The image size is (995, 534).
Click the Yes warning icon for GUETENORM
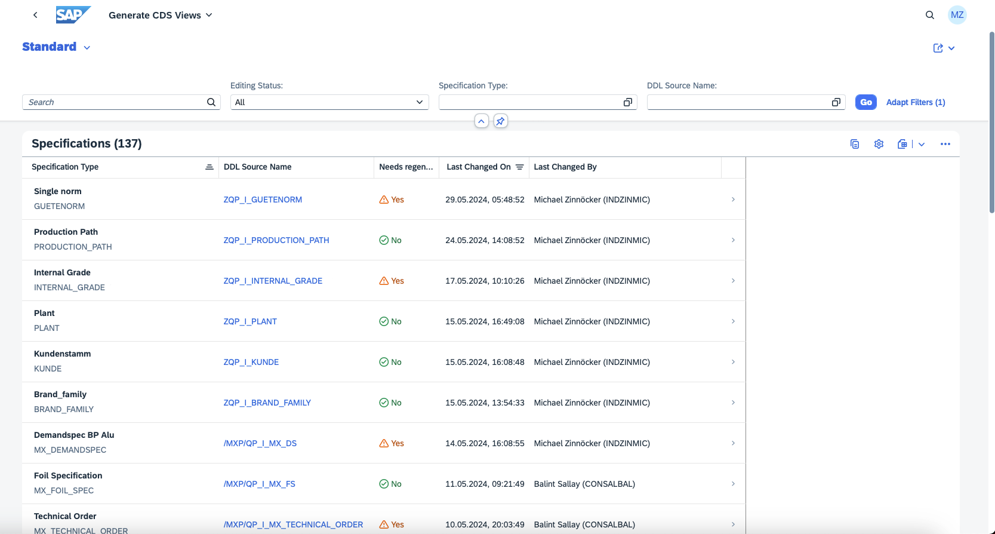coord(384,200)
